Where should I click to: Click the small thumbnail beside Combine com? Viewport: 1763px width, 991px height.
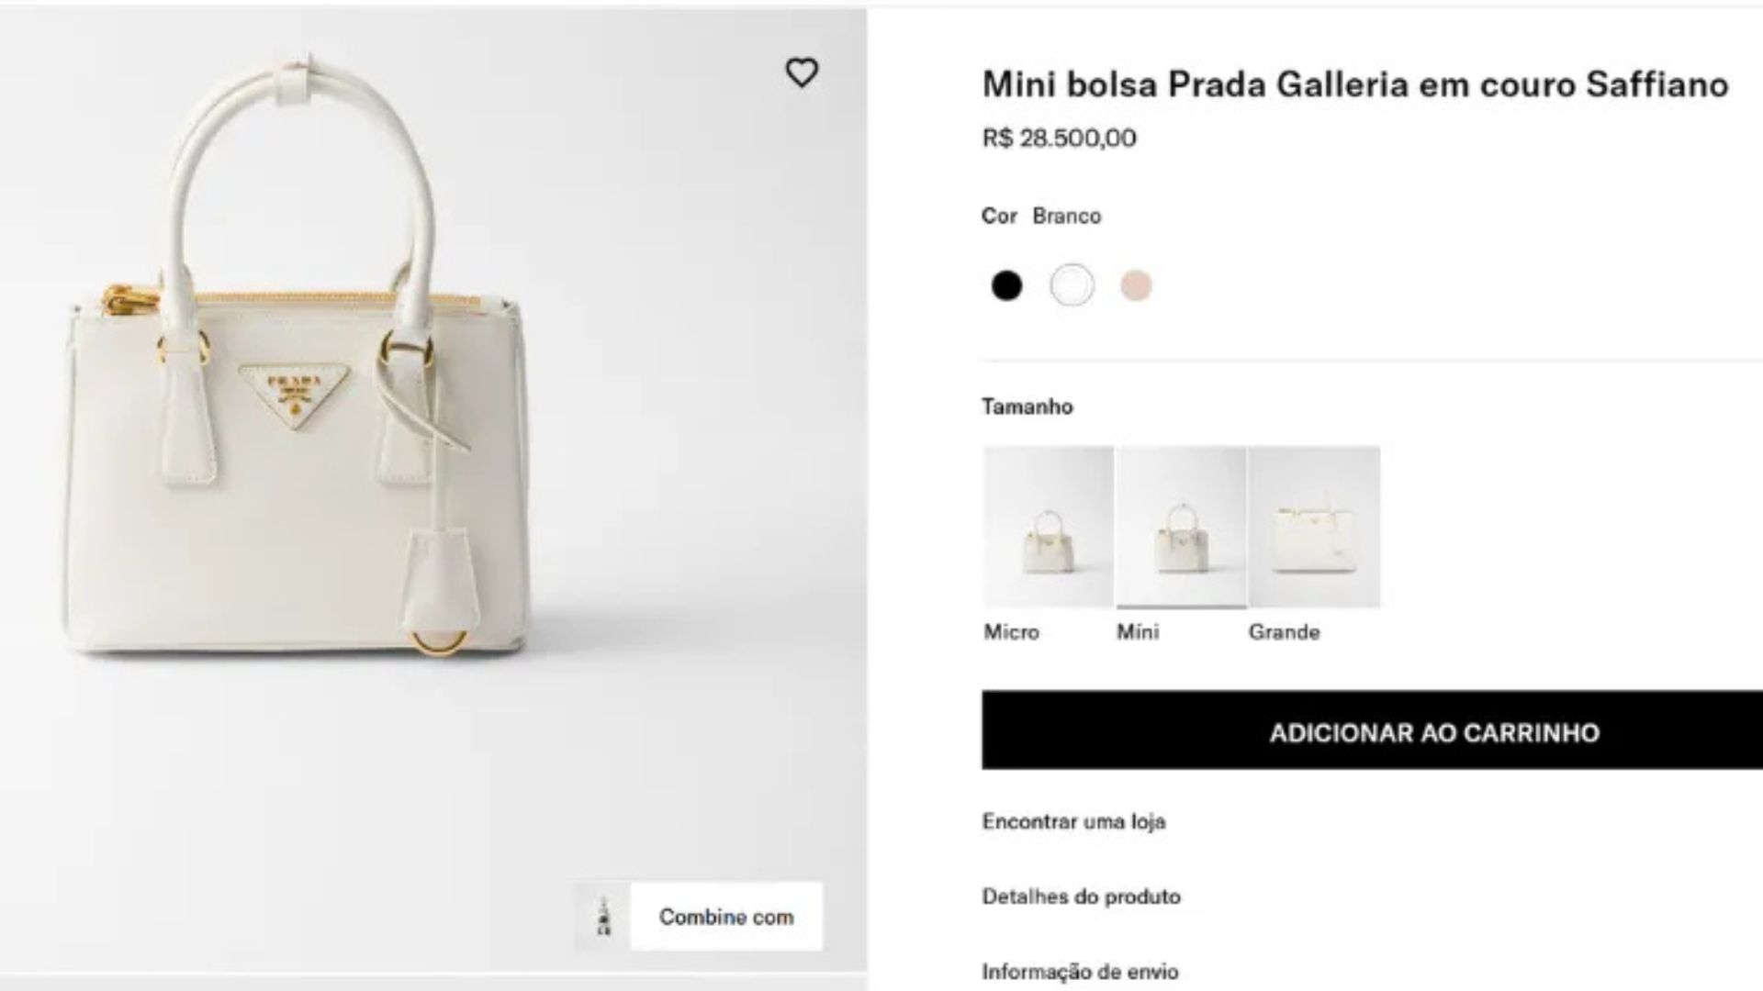(x=602, y=917)
